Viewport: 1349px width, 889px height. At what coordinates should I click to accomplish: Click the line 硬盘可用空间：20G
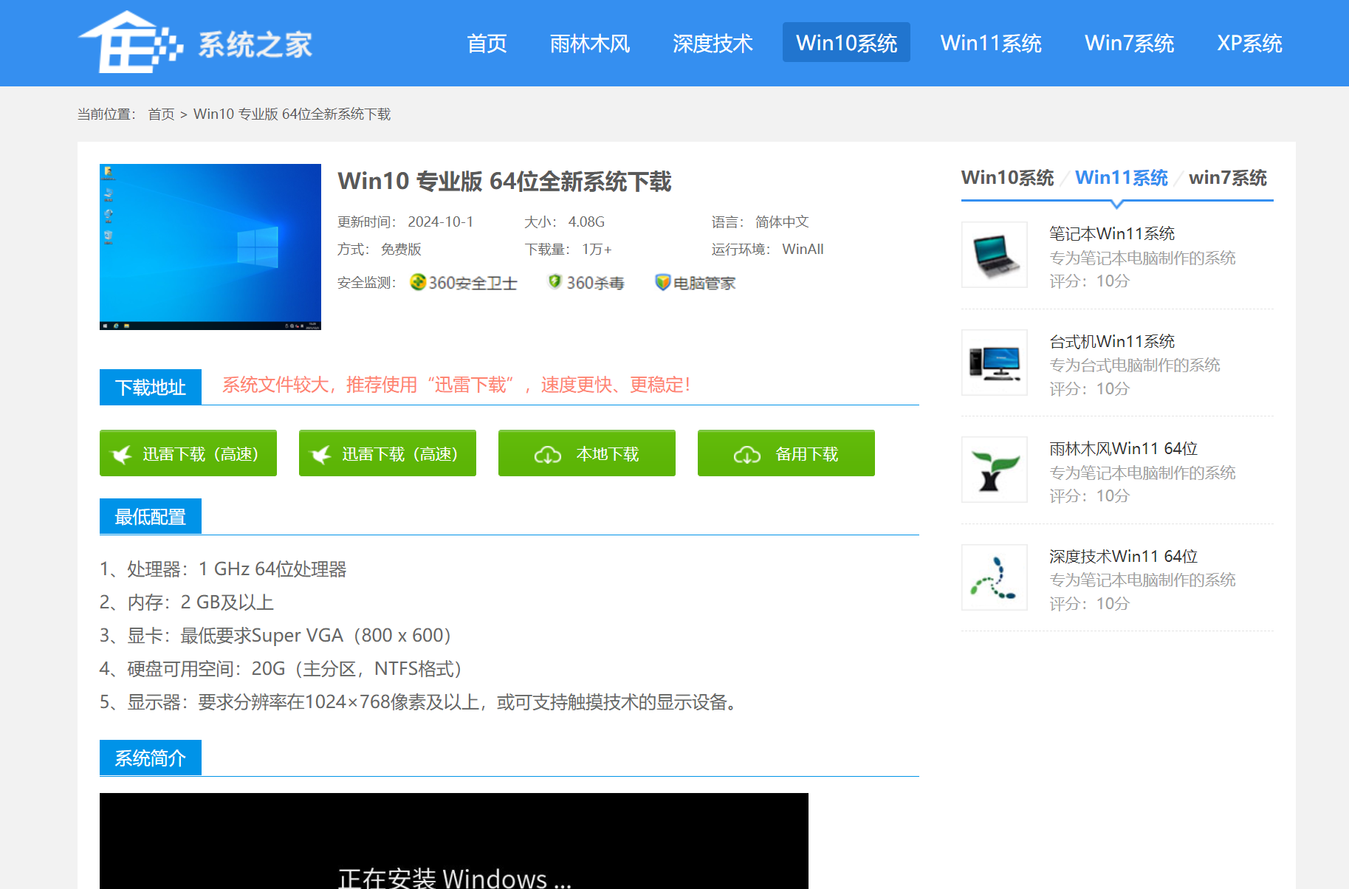281,669
